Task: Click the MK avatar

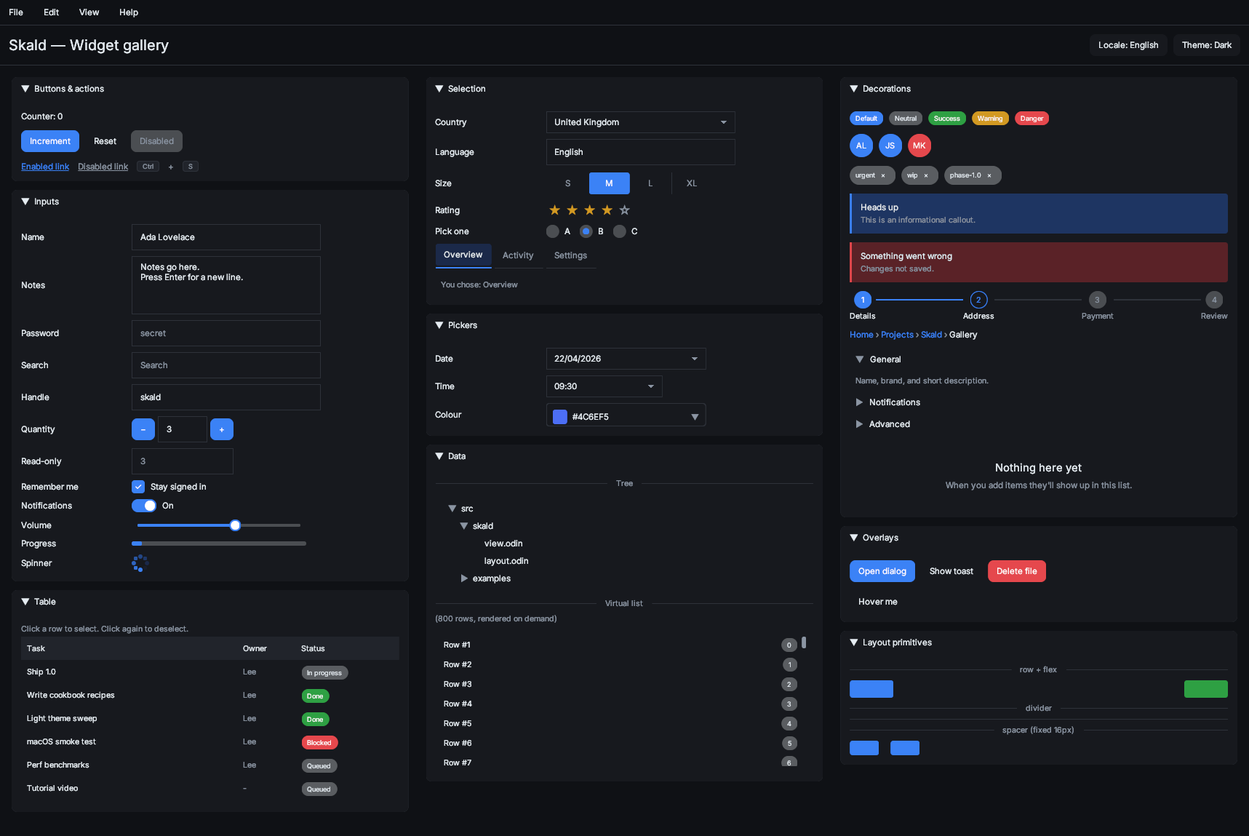Action: [919, 146]
